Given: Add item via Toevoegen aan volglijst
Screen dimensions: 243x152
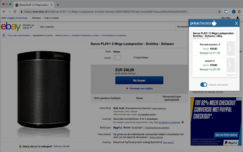Looking at the screenshot, I should tap(141, 89).
